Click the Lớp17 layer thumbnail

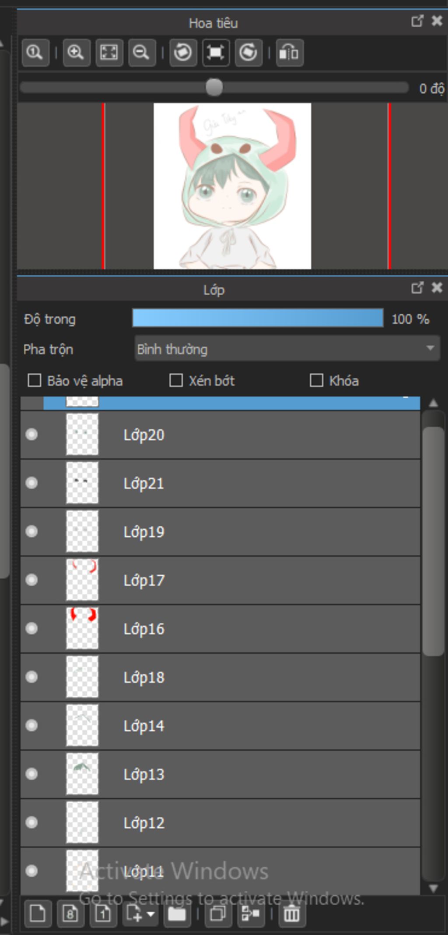tap(82, 580)
